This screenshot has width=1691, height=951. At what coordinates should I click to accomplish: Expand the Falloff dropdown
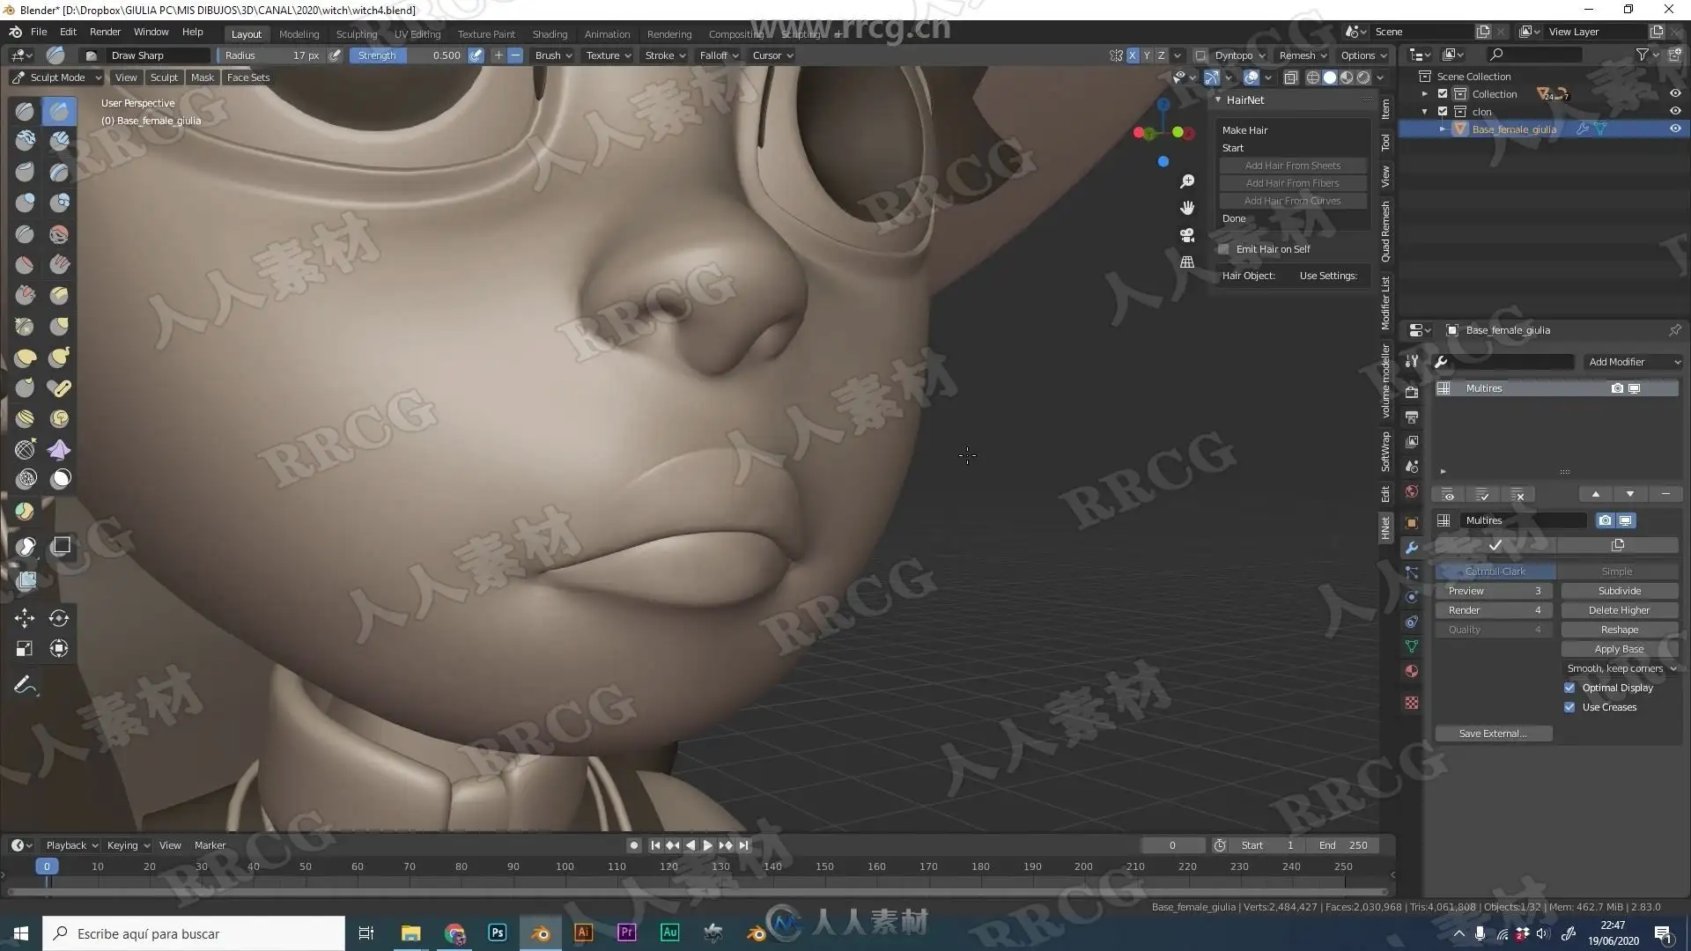coord(719,55)
